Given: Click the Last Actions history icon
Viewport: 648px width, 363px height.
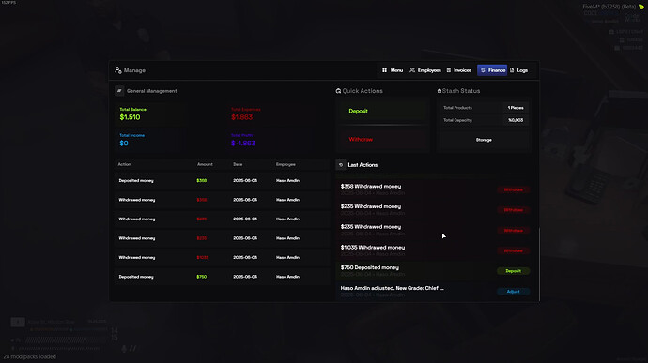Looking at the screenshot, I should click(x=341, y=165).
